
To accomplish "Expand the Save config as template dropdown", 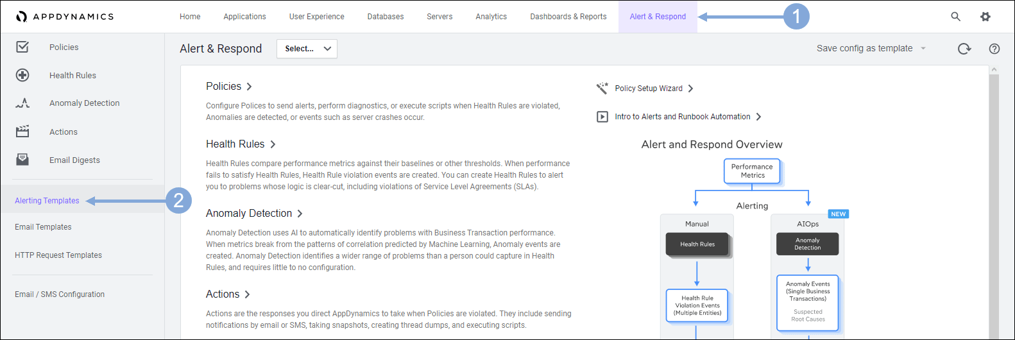I will (923, 49).
